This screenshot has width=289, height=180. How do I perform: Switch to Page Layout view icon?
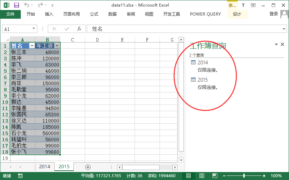click(202, 176)
